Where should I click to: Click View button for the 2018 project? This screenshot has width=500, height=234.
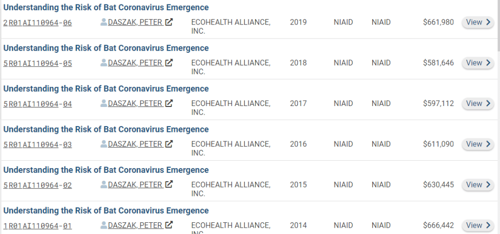477,63
